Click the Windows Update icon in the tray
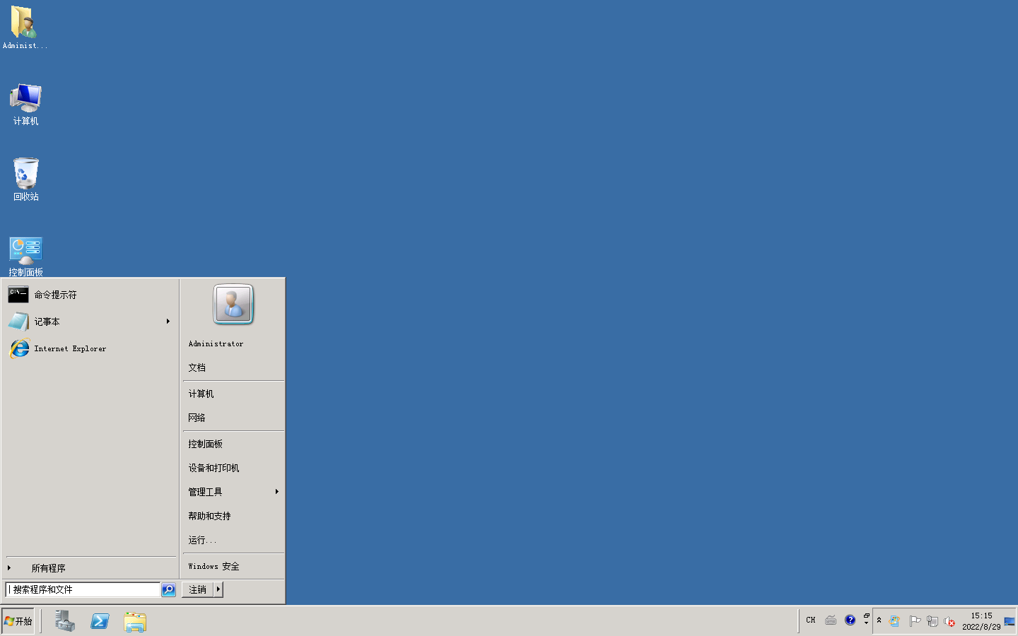 tap(894, 620)
